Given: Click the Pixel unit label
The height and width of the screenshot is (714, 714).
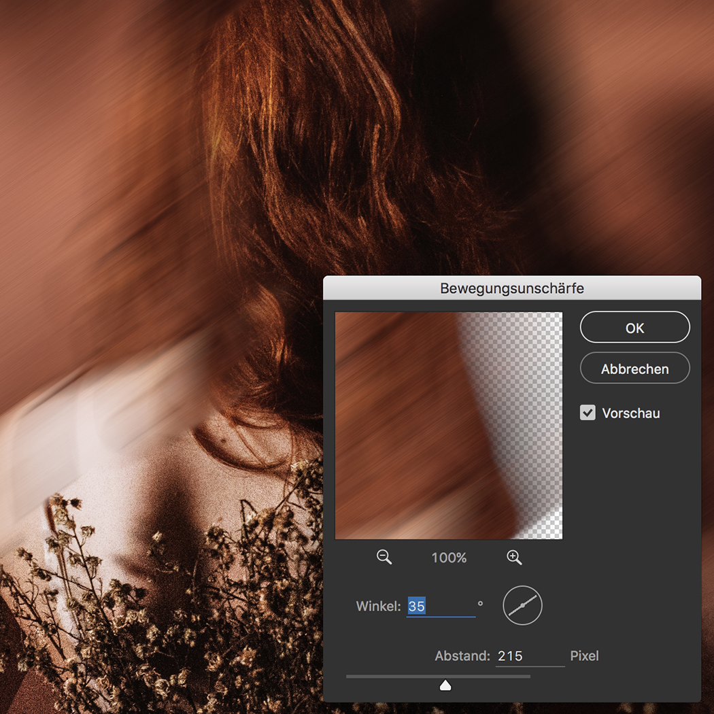Looking at the screenshot, I should pyautogui.click(x=584, y=656).
